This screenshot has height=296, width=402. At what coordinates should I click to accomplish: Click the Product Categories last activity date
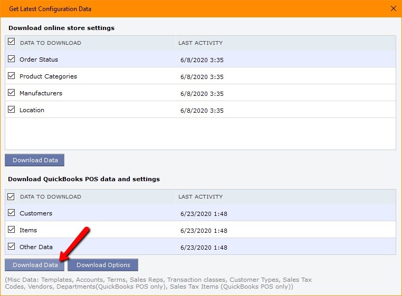click(202, 77)
